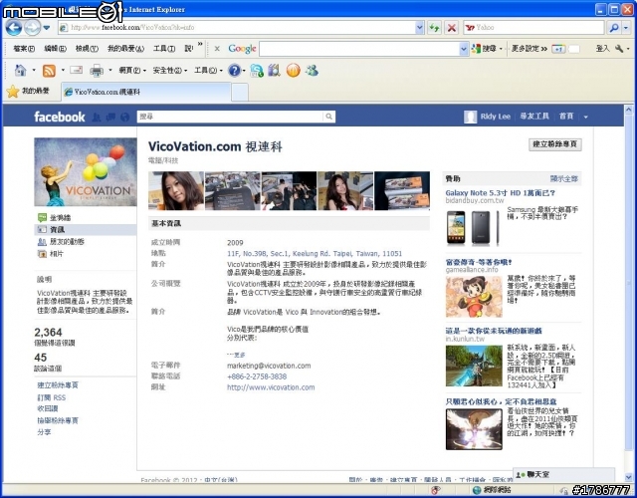
Task: Click 首頁 in the Facebook top bar
Action: [566, 117]
